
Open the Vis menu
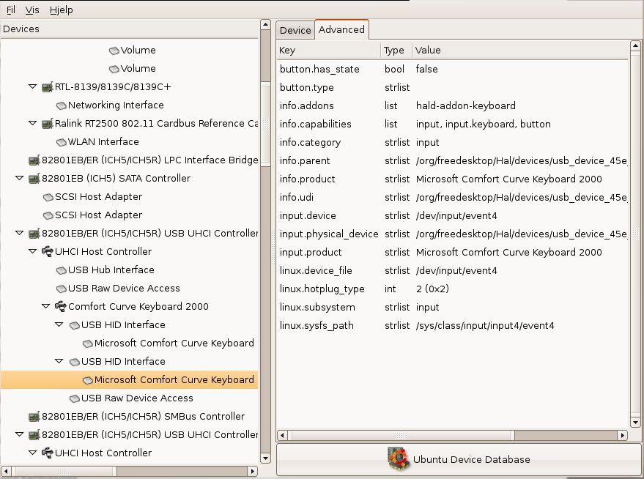(32, 10)
